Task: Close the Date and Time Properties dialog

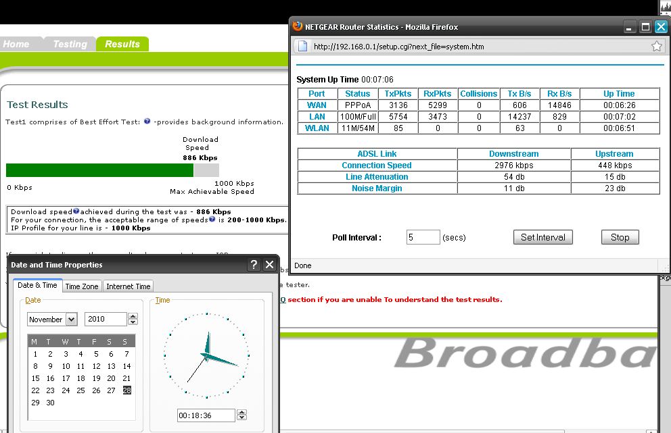Action: tap(269, 265)
